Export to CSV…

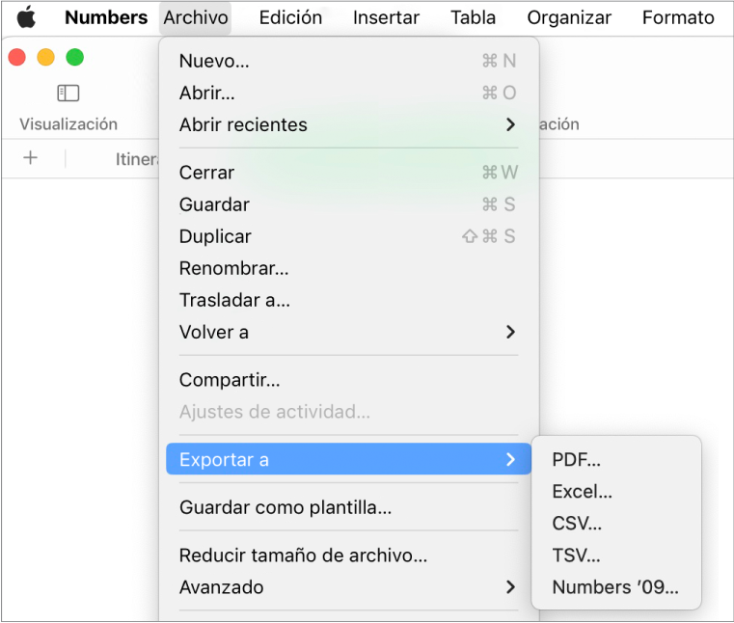(616, 523)
